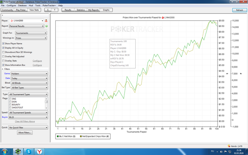Click the player profile icon beside LYAH2000
The height and width of the screenshot is (155, 248).
point(46,21)
